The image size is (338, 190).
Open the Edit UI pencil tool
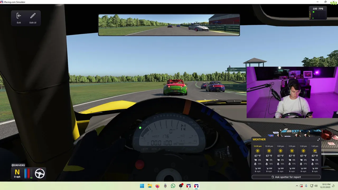tap(33, 16)
